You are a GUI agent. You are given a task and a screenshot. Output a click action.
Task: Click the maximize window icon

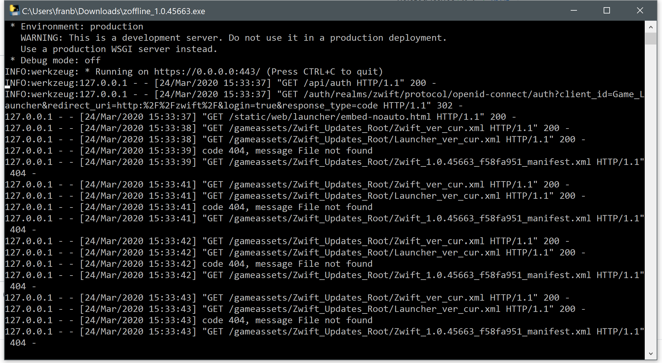606,10
